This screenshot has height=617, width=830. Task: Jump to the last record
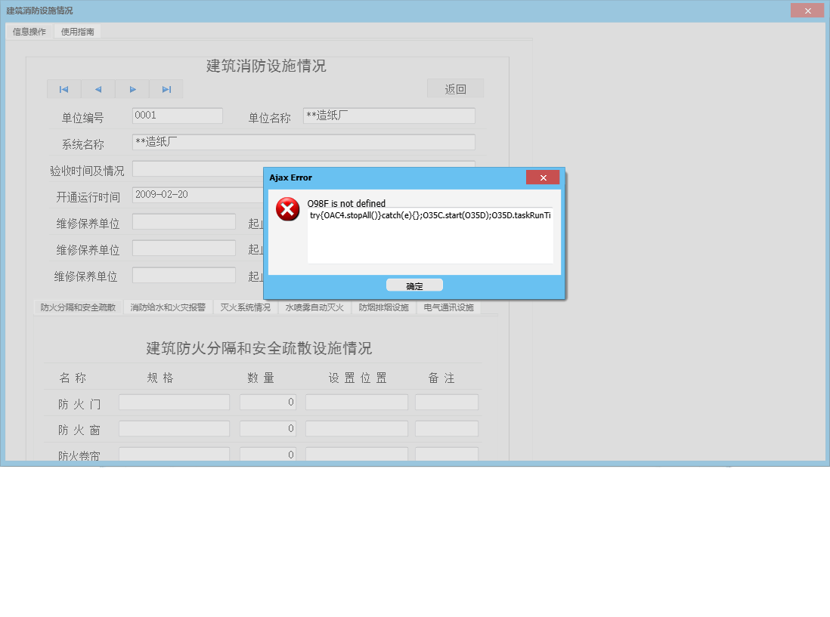click(x=166, y=88)
